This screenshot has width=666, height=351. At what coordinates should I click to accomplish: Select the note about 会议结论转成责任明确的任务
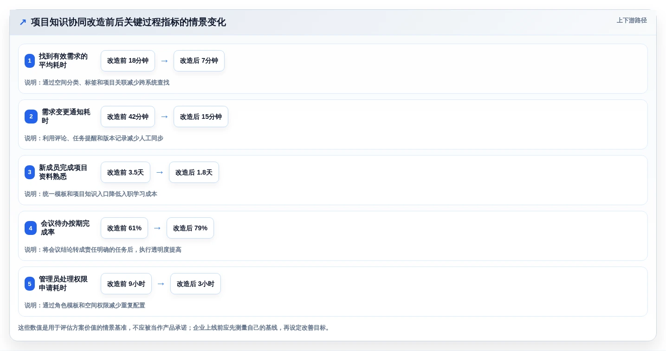click(x=103, y=250)
